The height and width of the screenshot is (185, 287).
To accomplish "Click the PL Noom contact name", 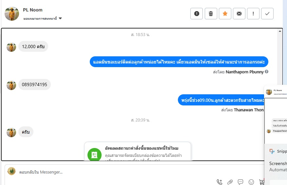I will (32, 10).
